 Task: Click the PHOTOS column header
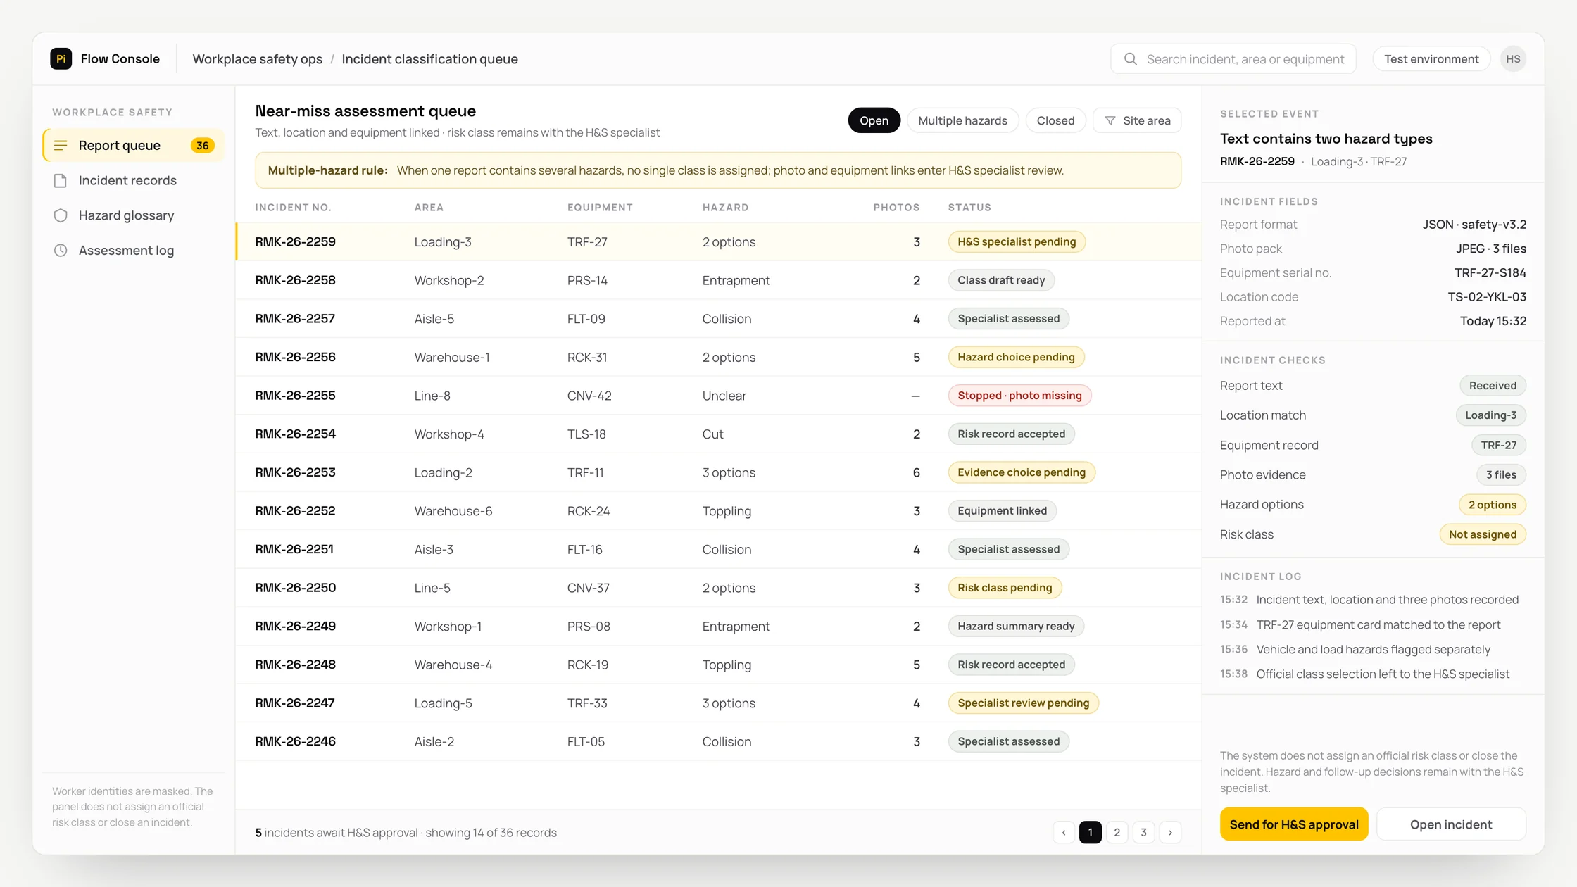896,207
